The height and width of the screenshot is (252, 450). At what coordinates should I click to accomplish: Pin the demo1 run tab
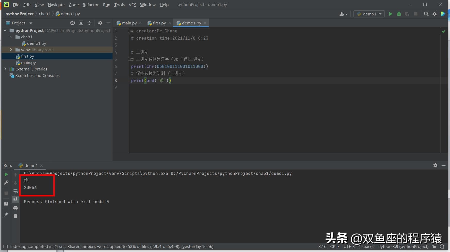coord(6,214)
